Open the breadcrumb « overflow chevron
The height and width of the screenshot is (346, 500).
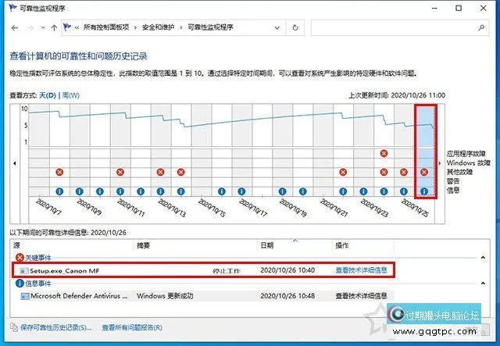click(x=77, y=28)
